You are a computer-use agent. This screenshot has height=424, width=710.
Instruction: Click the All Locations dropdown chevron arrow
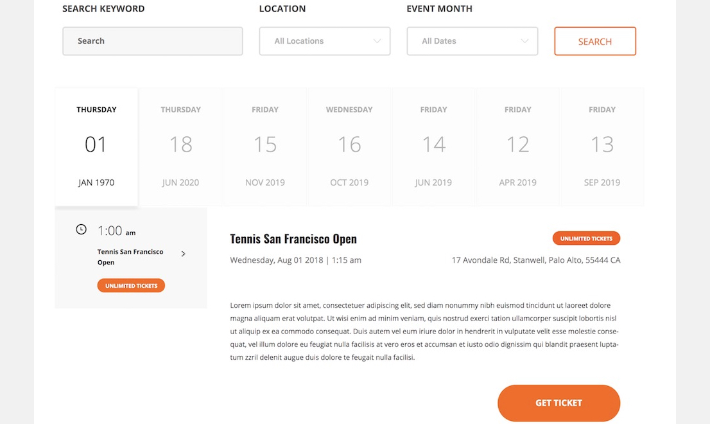tap(377, 41)
